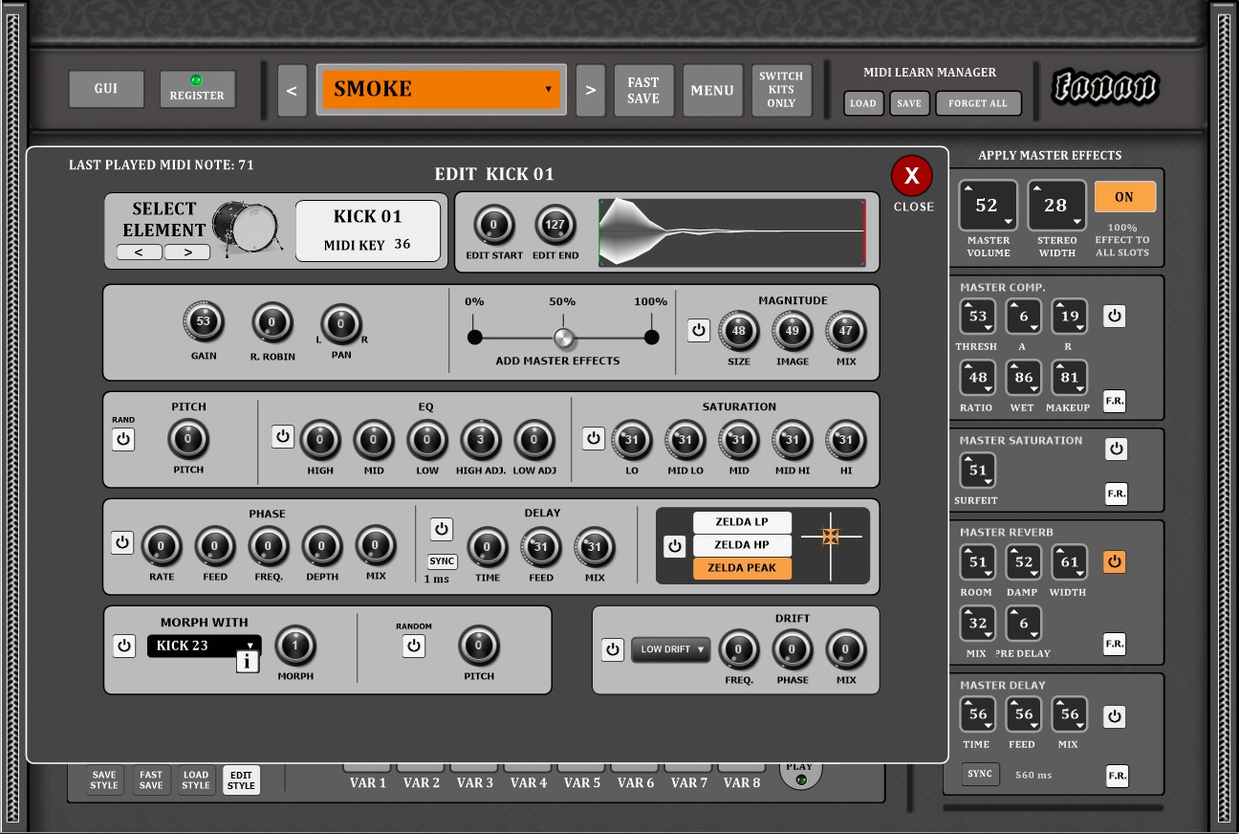
Task: Turn on Master Compressor power button
Action: coord(1115,316)
